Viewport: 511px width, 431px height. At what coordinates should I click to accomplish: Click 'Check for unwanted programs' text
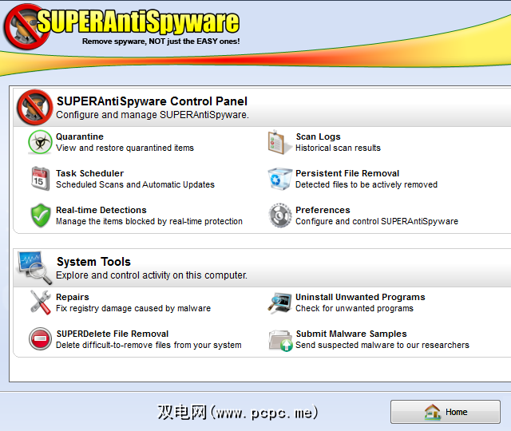pyautogui.click(x=355, y=309)
